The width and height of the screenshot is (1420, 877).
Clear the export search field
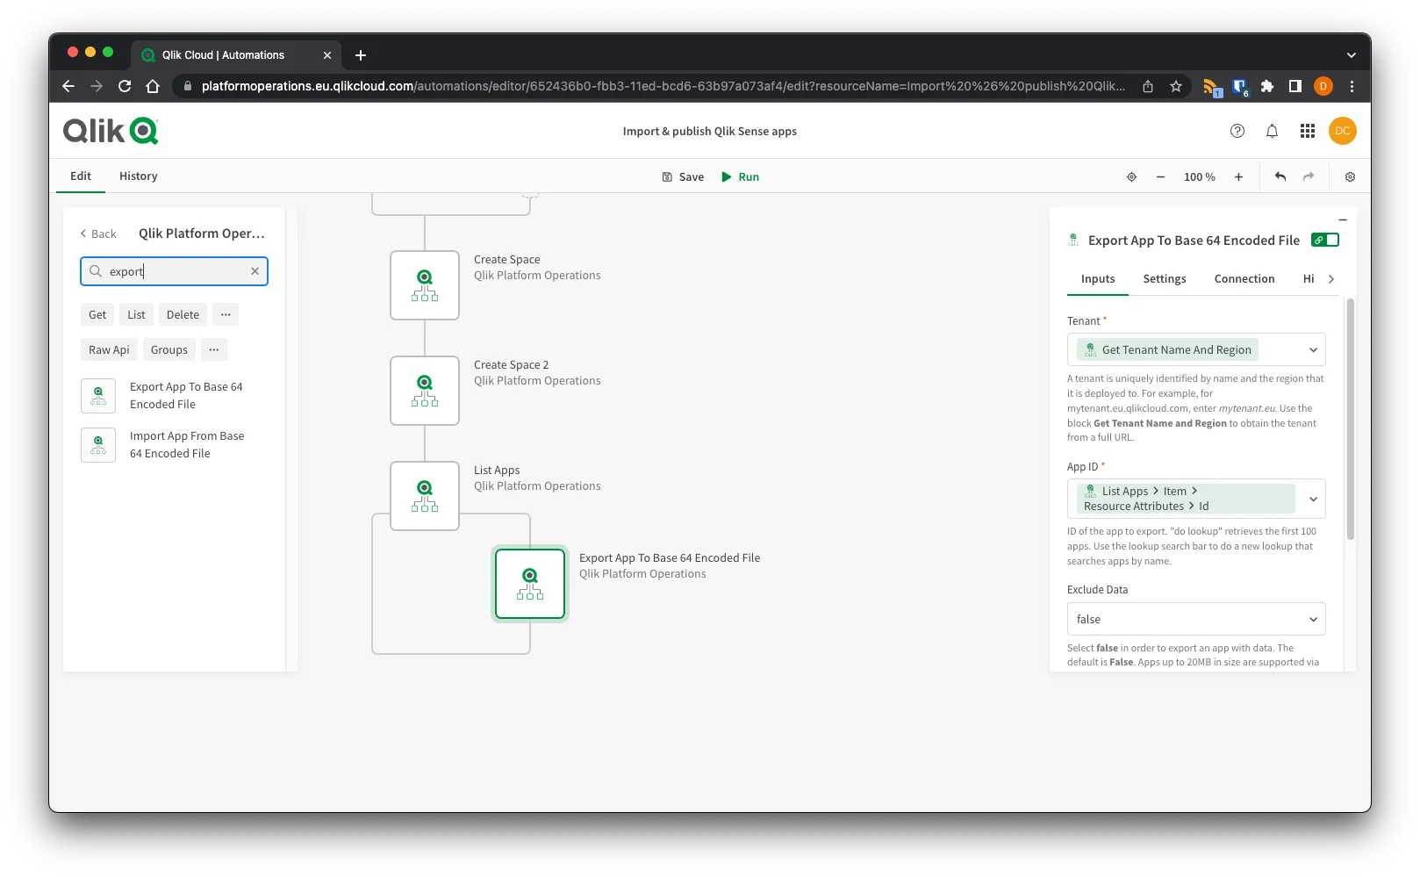[x=255, y=271]
